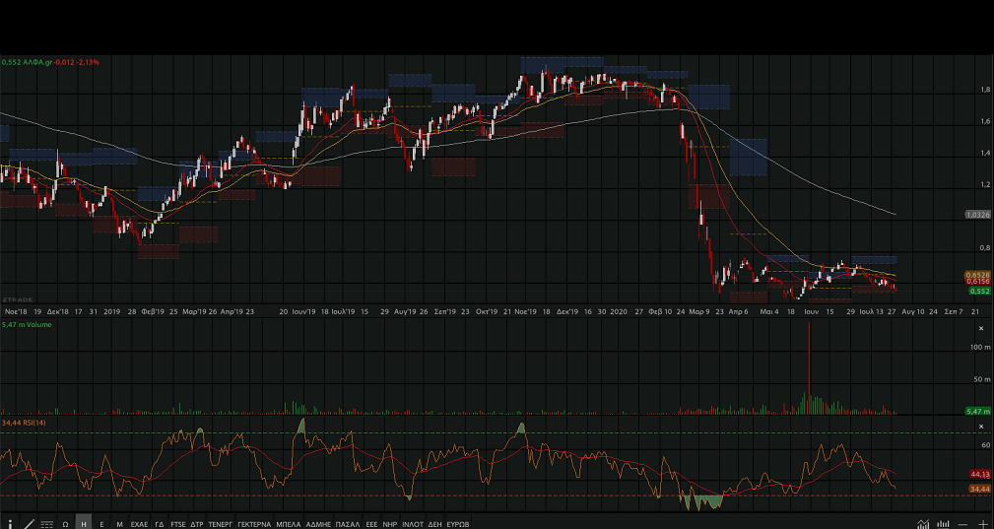Screen dimensions: 994x529
Task: Zoom in with the plus icon
Action: (x=983, y=524)
